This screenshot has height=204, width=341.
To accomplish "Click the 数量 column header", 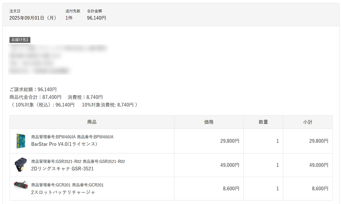I will pyautogui.click(x=263, y=122).
